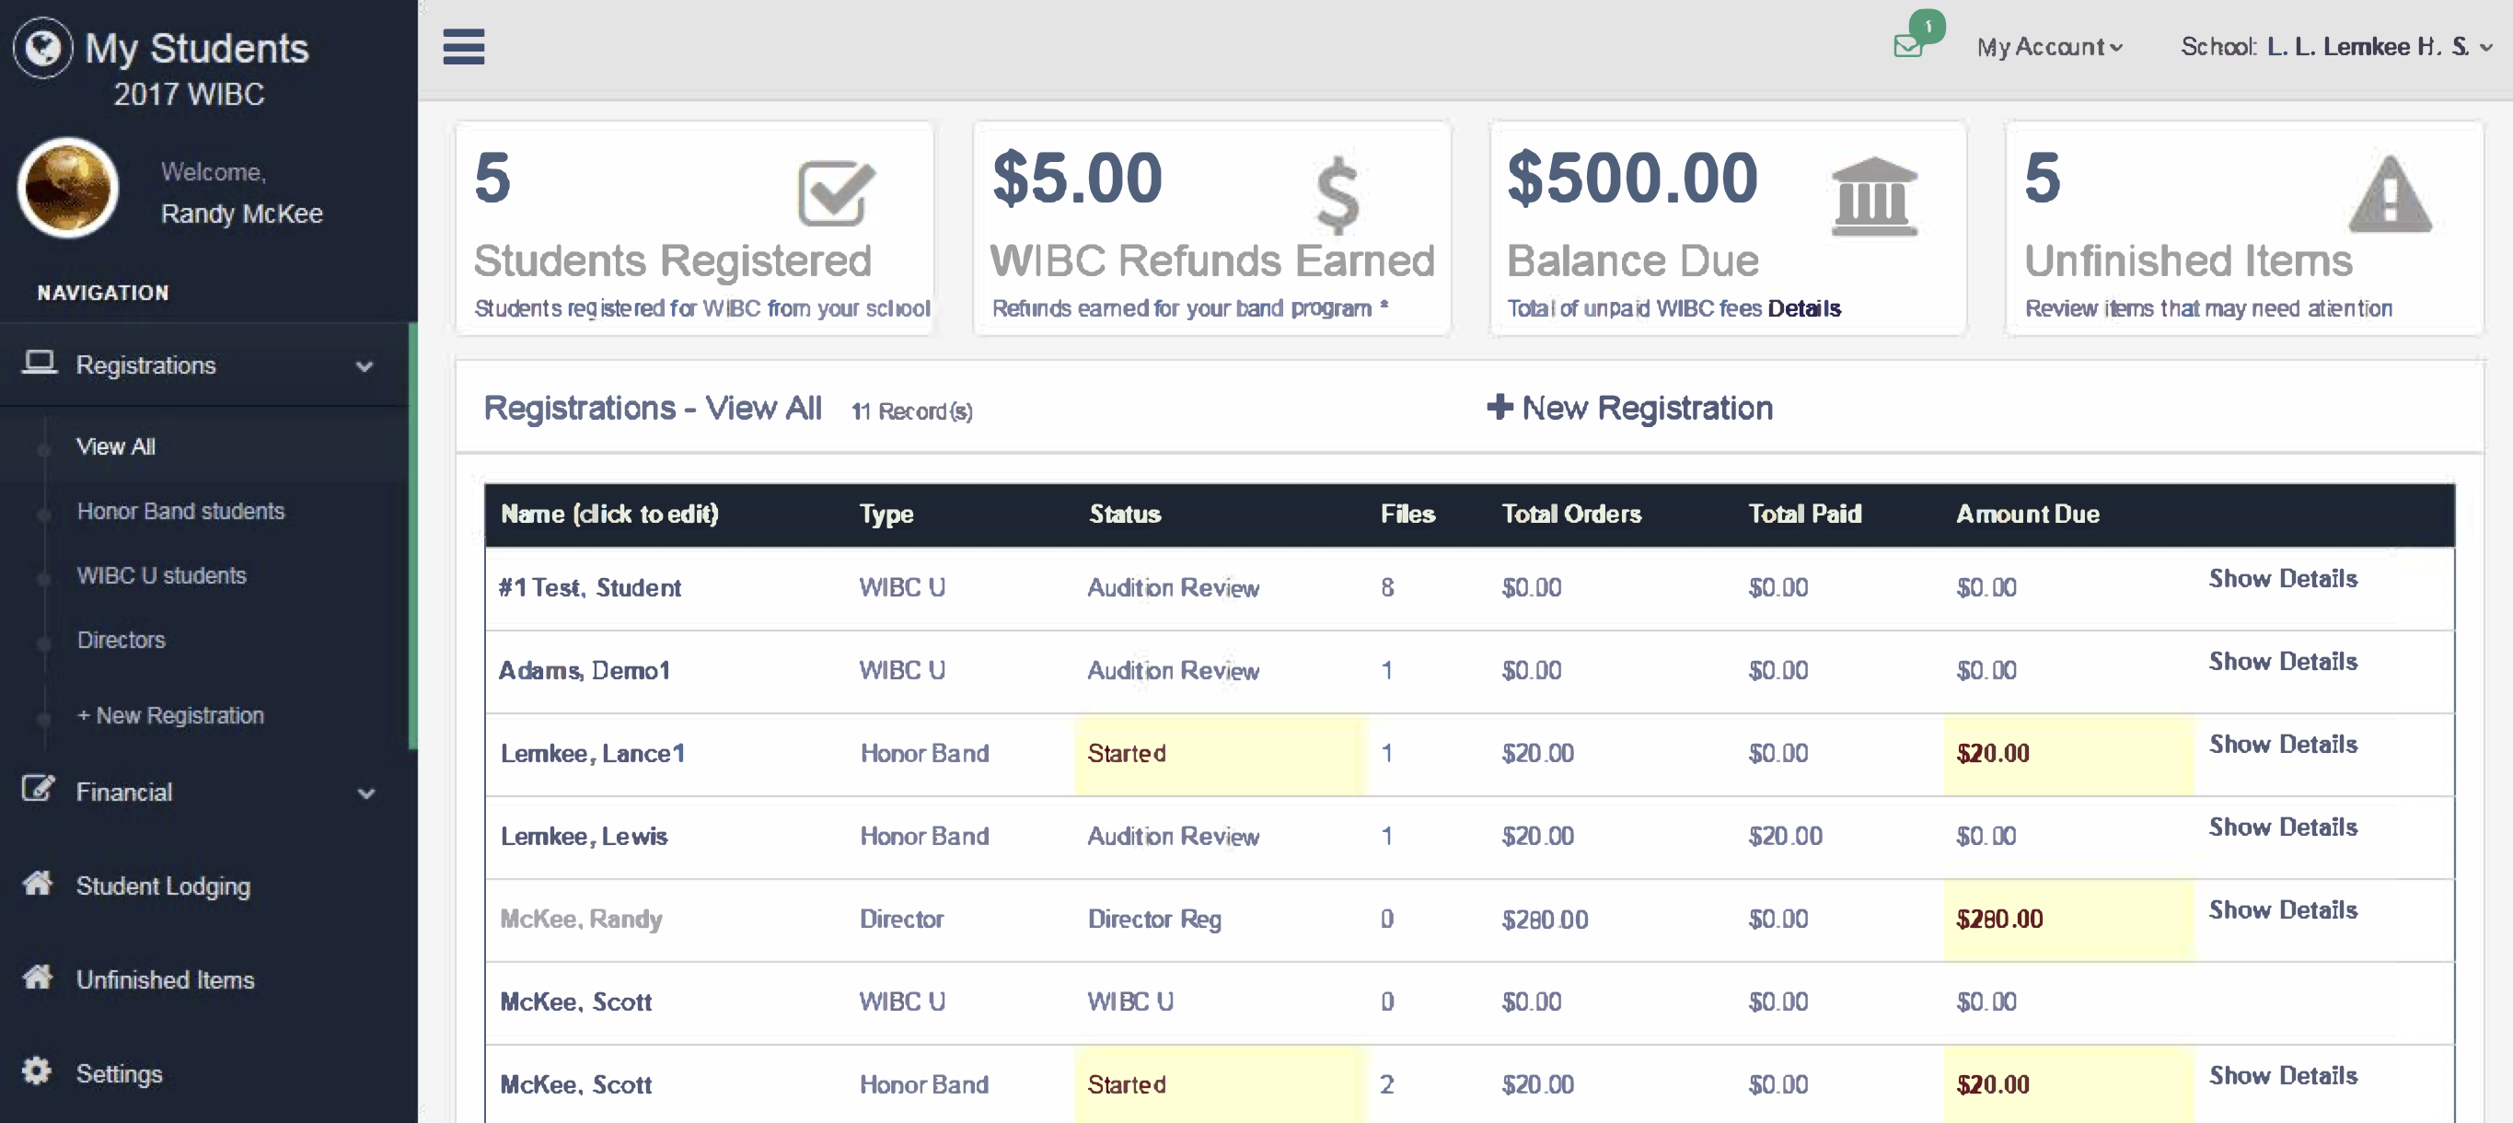The image size is (2513, 1123).
Task: Show Details for #1 Test, Student
Action: tap(2283, 579)
